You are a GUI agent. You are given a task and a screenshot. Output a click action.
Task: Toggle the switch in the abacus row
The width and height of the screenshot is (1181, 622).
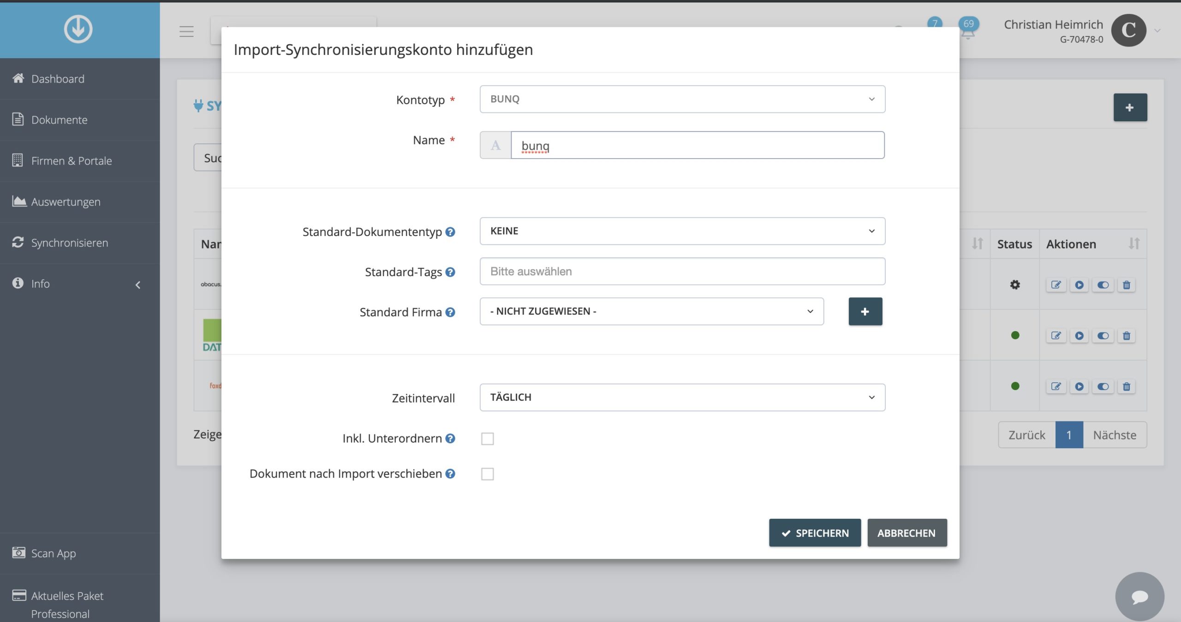tap(1103, 285)
